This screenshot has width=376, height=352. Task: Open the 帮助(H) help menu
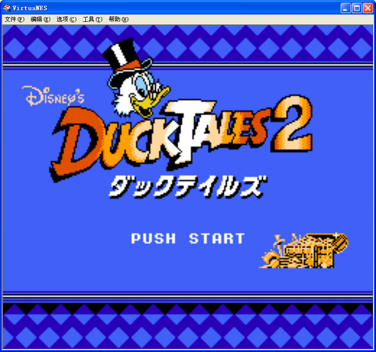point(118,19)
